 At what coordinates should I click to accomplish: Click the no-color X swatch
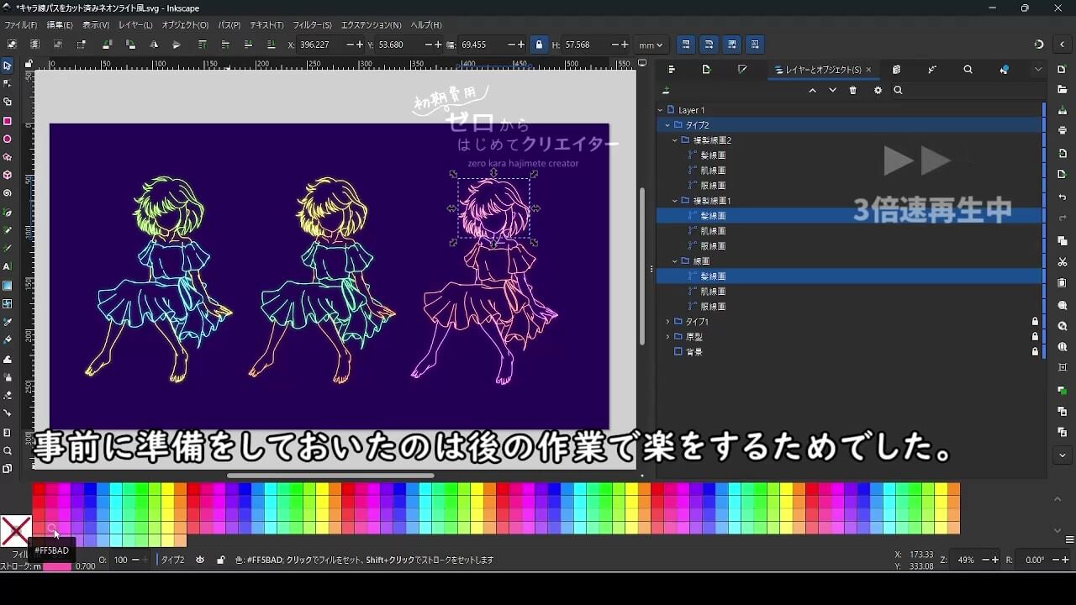coord(15,531)
